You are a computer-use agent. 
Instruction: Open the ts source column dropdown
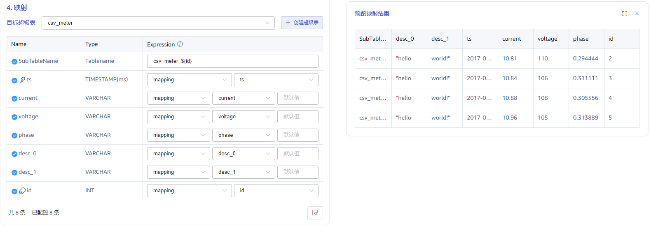[276, 80]
